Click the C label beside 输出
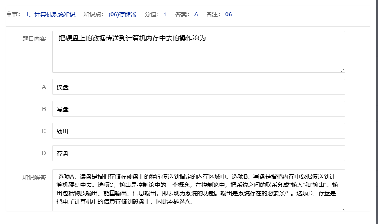 (x=43, y=131)
